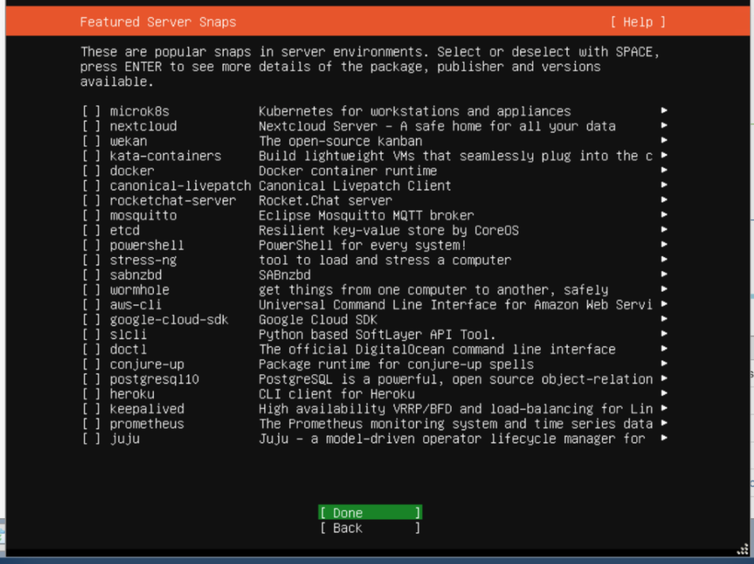This screenshot has width=754, height=564.
Task: Click the sabnzbd snap name
Action: 136,275
